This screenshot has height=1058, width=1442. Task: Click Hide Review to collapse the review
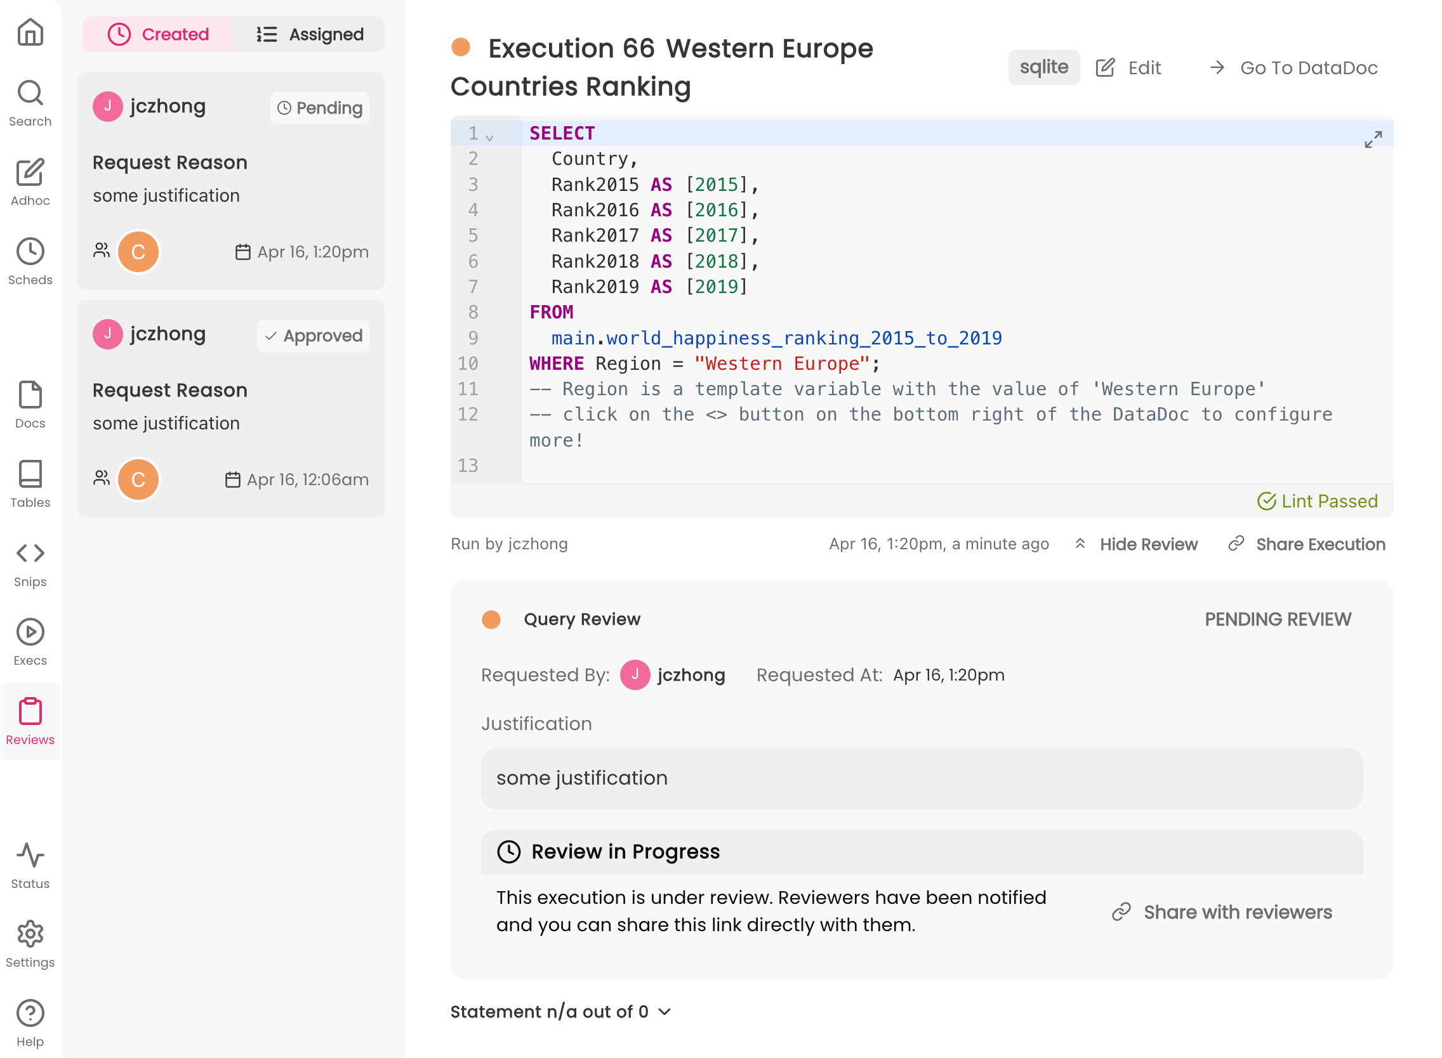[x=1135, y=544]
